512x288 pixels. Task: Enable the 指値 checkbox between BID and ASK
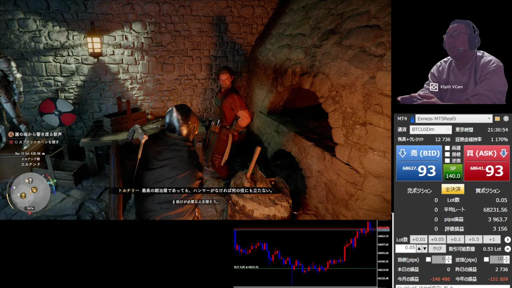pos(447,154)
